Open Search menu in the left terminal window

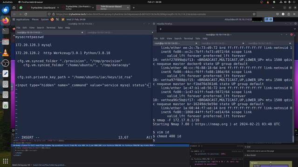pos(41,28)
